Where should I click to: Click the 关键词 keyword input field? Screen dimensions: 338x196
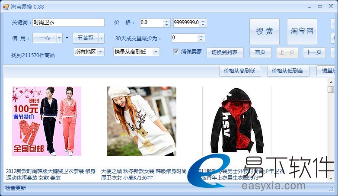point(69,22)
